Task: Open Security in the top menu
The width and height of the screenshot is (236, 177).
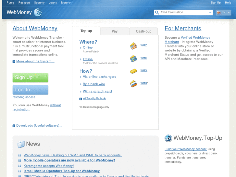Action: click(39, 3)
